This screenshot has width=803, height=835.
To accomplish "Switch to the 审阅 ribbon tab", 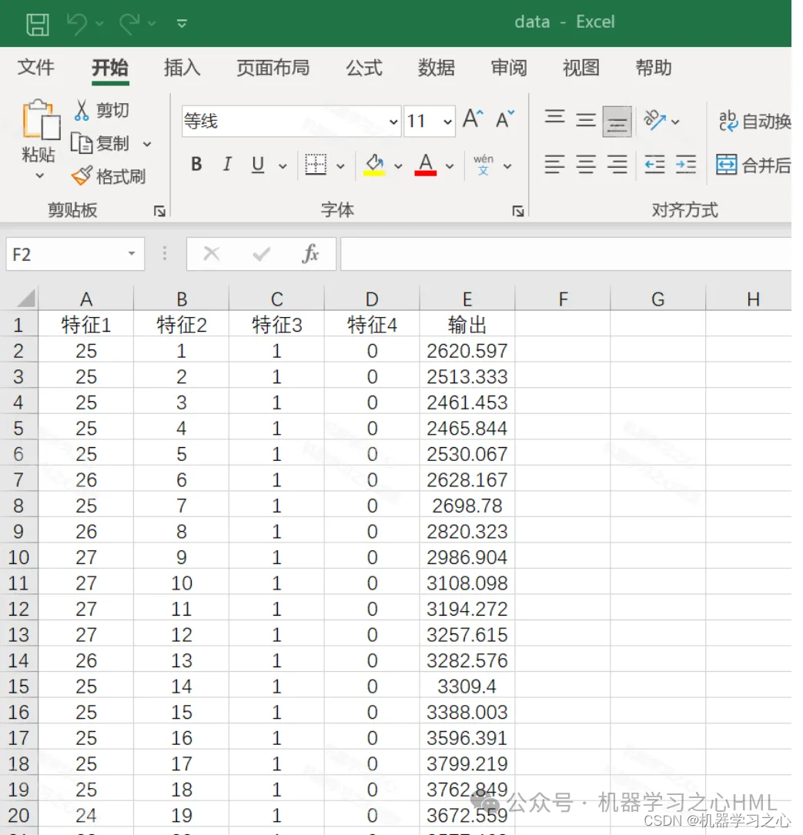I will tap(508, 68).
